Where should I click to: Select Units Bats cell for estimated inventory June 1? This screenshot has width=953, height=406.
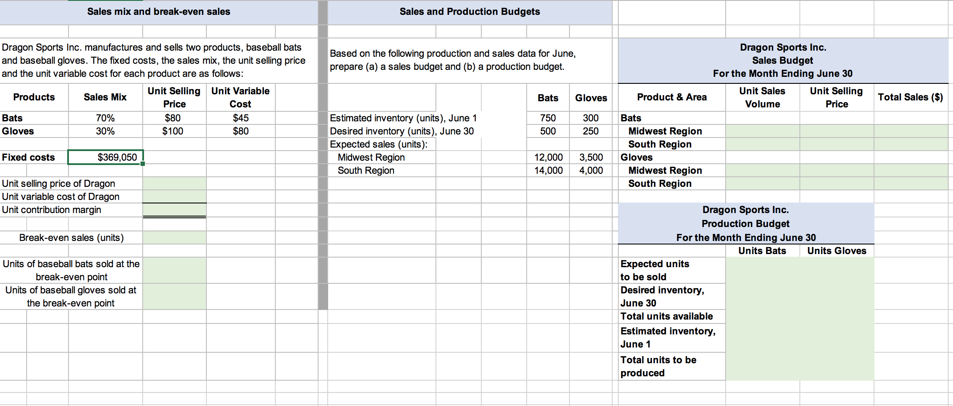(x=763, y=337)
